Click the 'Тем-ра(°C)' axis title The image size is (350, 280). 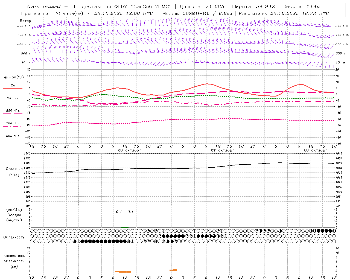tap(13, 77)
